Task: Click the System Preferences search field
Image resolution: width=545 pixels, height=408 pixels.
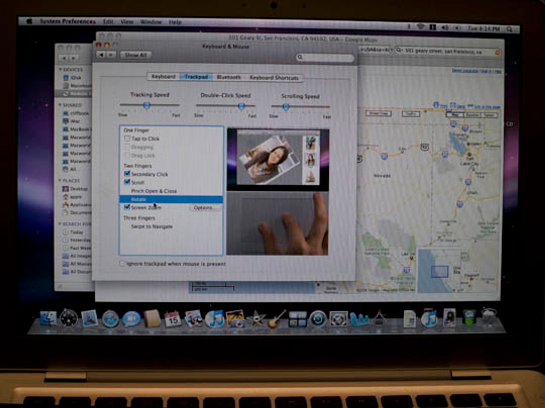Action: point(325,57)
